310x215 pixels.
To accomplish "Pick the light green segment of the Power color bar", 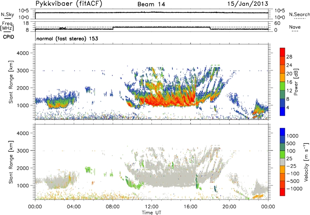I will coord(282,86).
